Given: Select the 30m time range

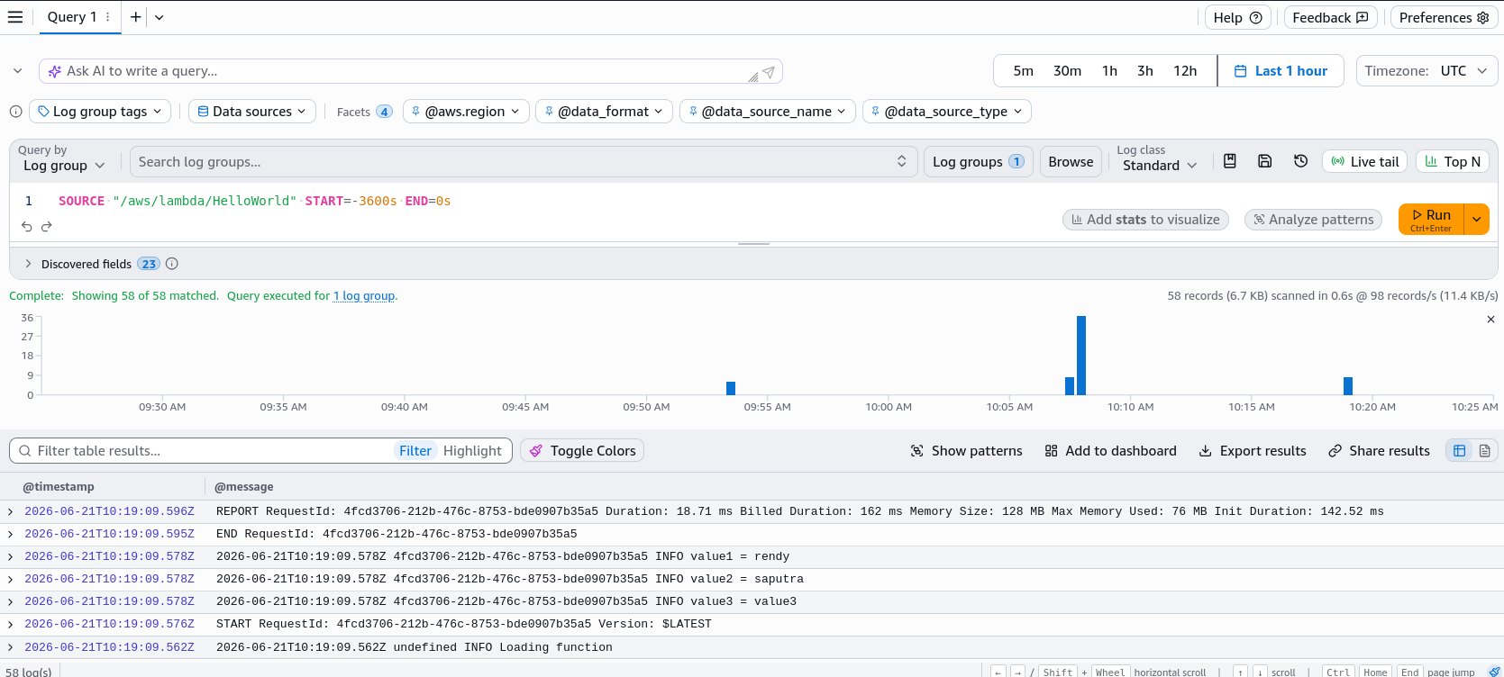Looking at the screenshot, I should (1068, 71).
